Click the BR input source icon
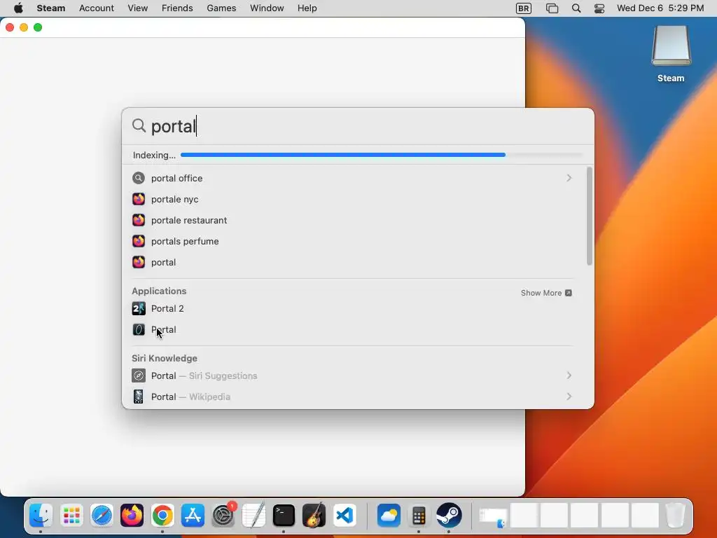 pyautogui.click(x=524, y=8)
